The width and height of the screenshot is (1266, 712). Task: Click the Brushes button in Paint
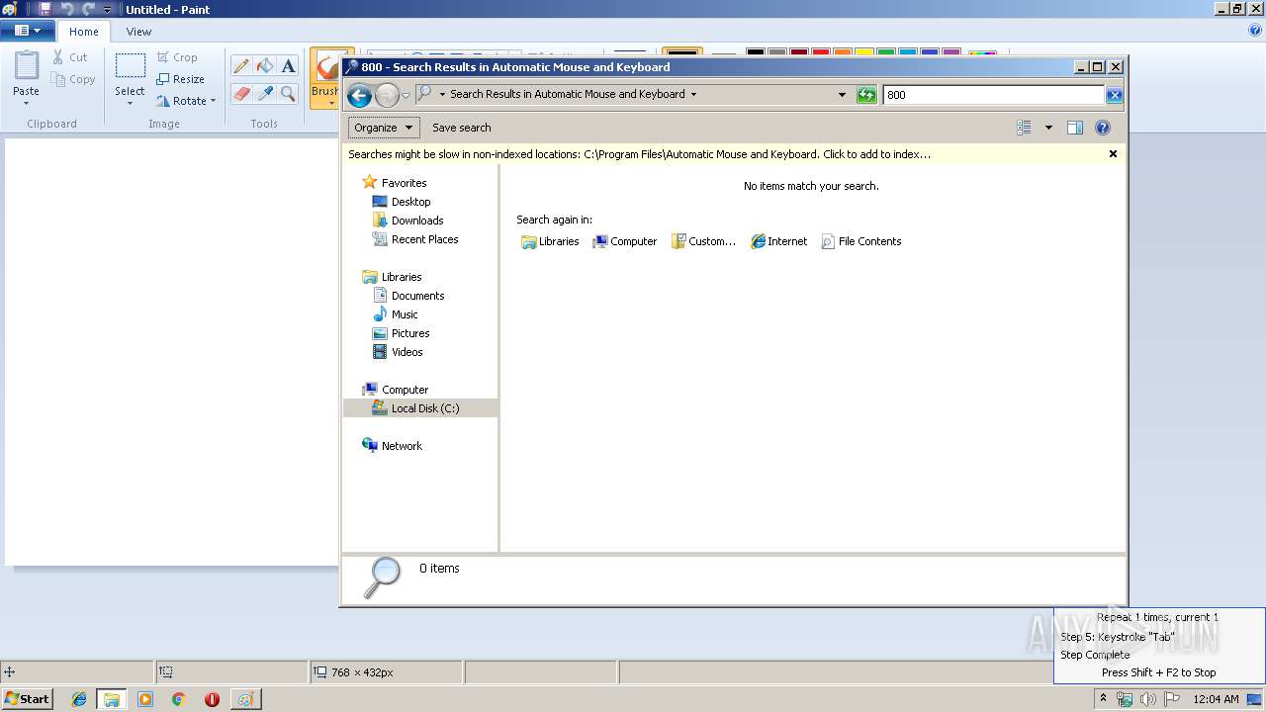pos(324,77)
